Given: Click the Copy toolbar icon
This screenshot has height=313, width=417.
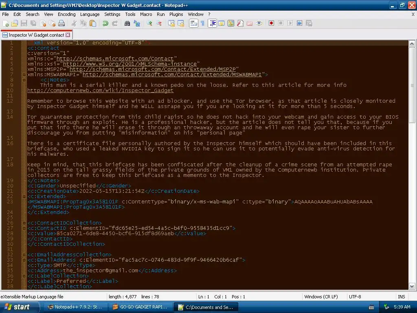Looking at the screenshot, I should tap(83, 23).
